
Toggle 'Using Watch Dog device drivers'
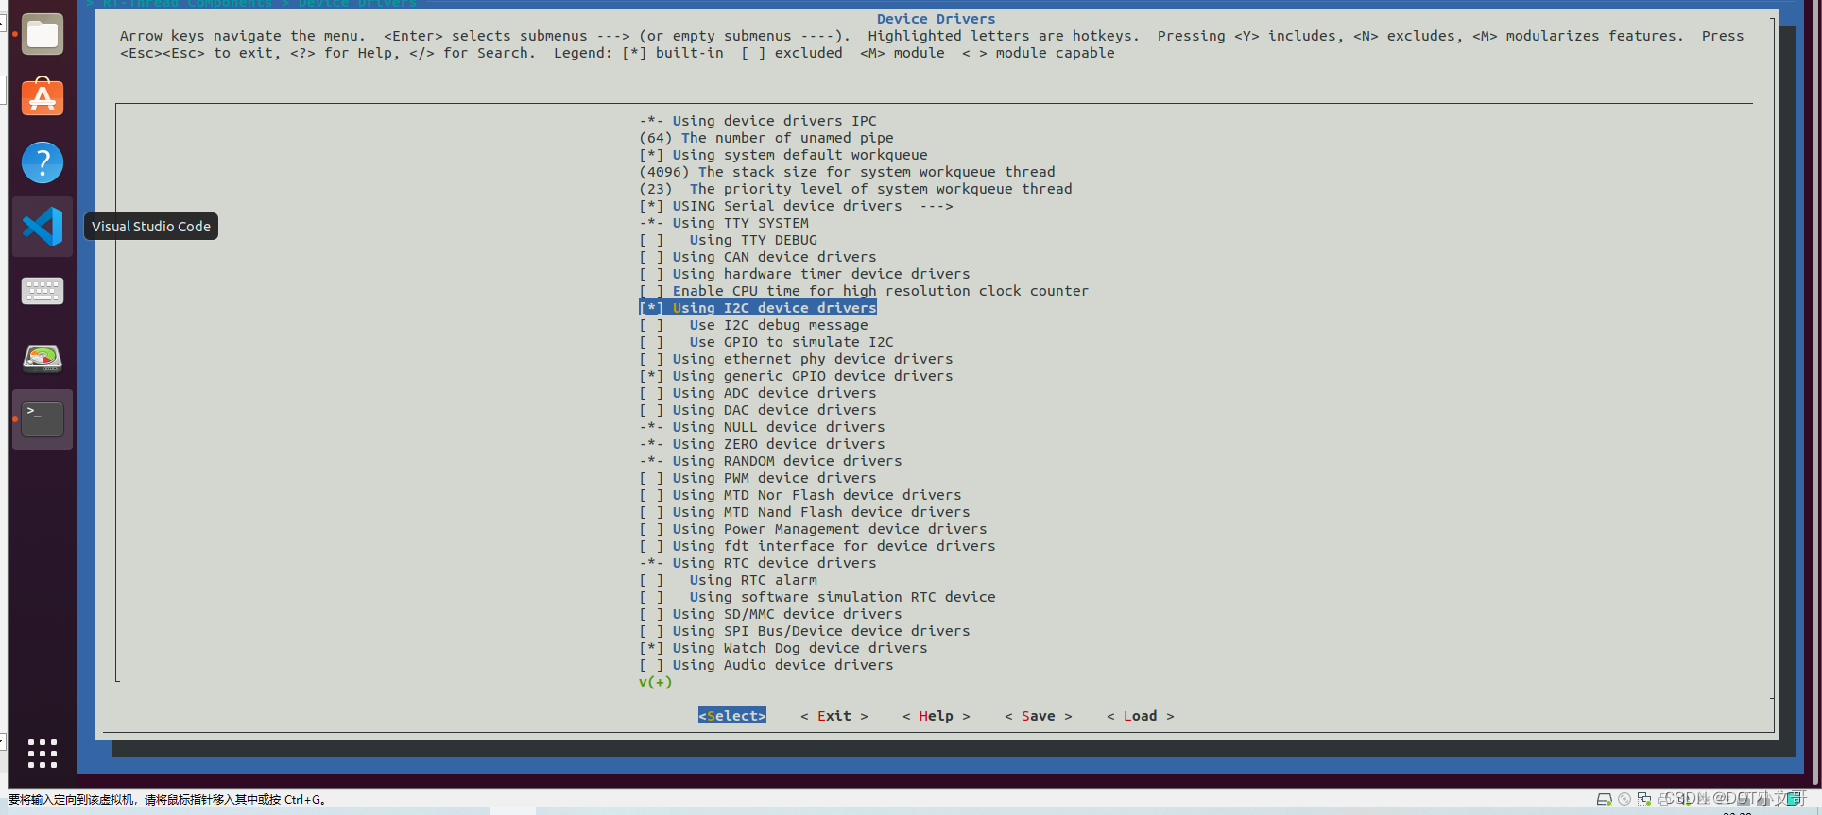coord(783,648)
